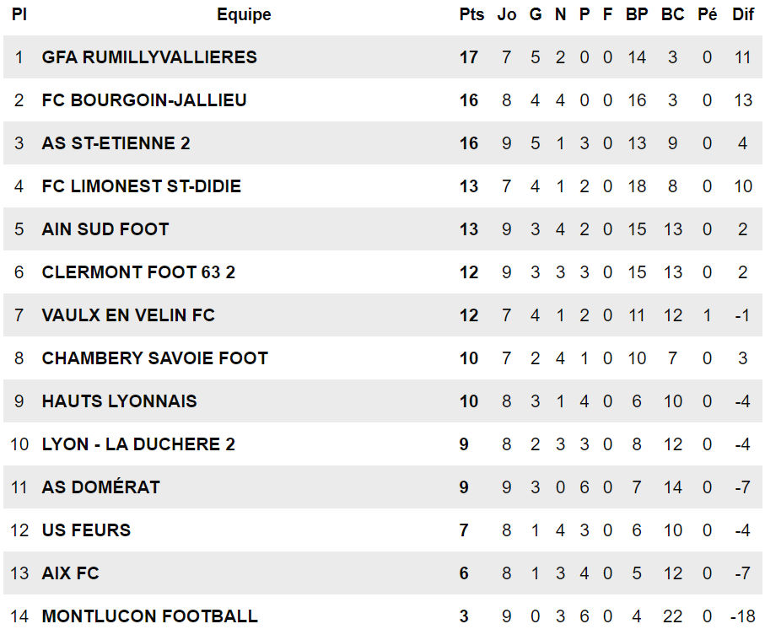
Task: Select the US FEURS team name
Action: pyautogui.click(x=86, y=530)
